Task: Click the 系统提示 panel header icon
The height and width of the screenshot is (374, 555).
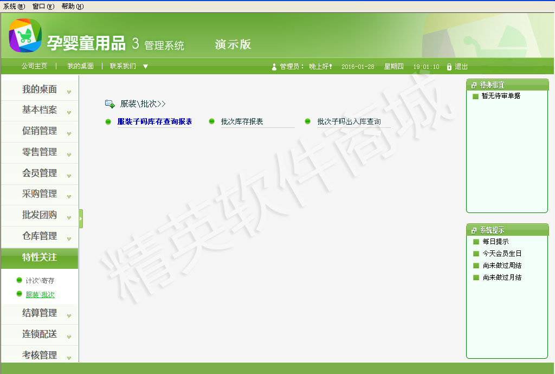Action: [474, 231]
